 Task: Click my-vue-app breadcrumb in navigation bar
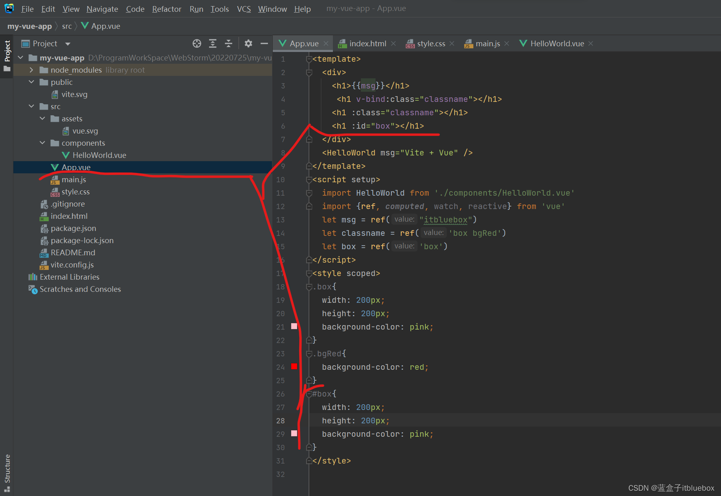tap(30, 26)
